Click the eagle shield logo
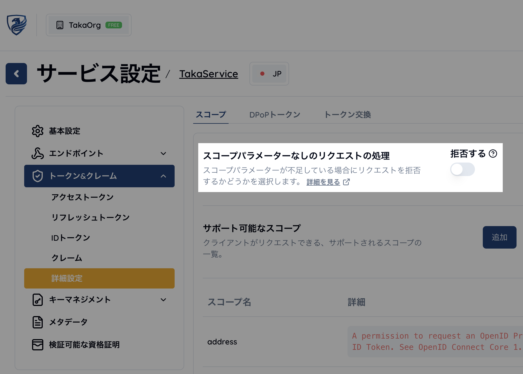Image resolution: width=523 pixels, height=374 pixels. point(17,25)
